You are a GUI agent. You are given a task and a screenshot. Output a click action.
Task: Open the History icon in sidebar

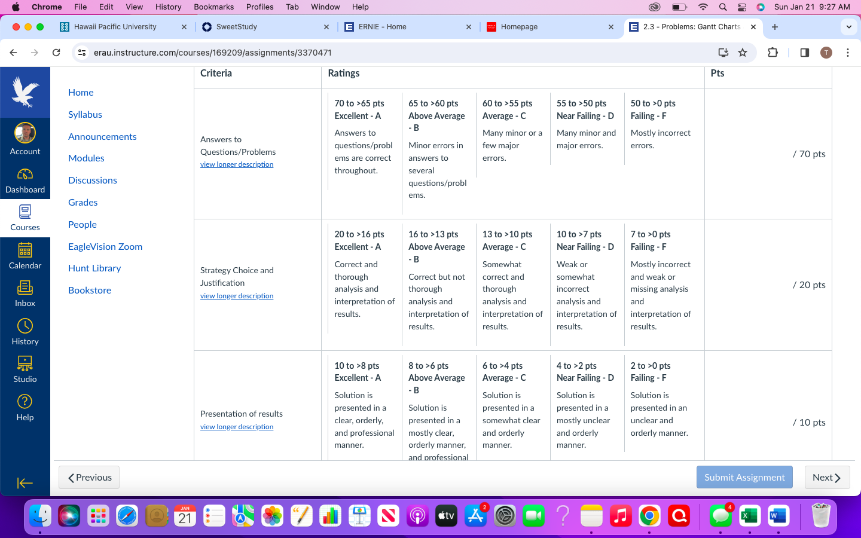[25, 332]
